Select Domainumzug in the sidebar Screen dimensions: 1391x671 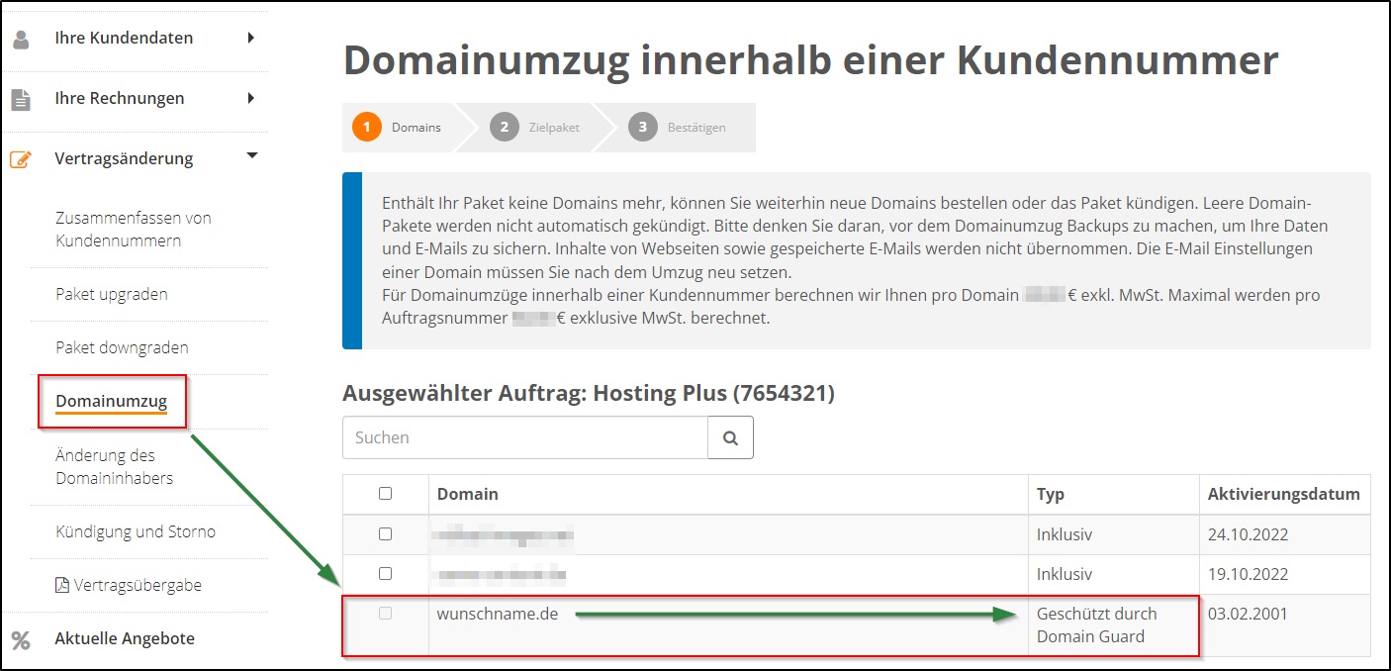coord(112,401)
